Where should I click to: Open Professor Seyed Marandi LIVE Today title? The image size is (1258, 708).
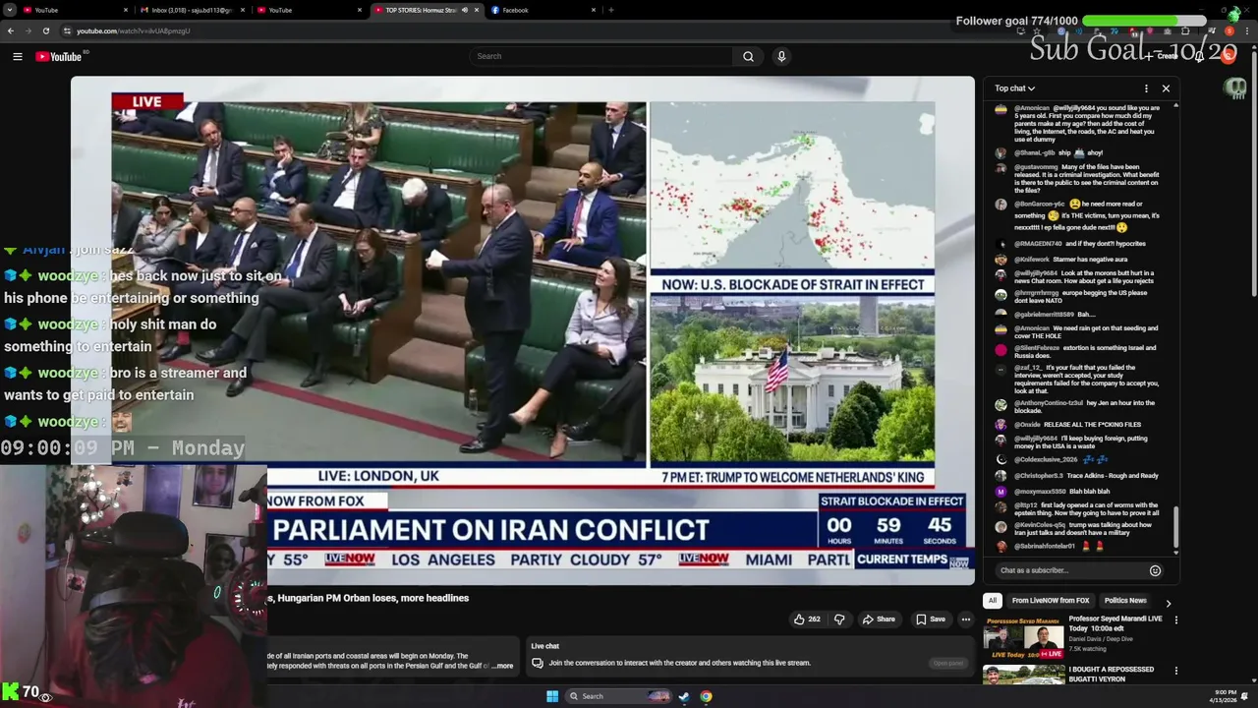[x=1115, y=623]
